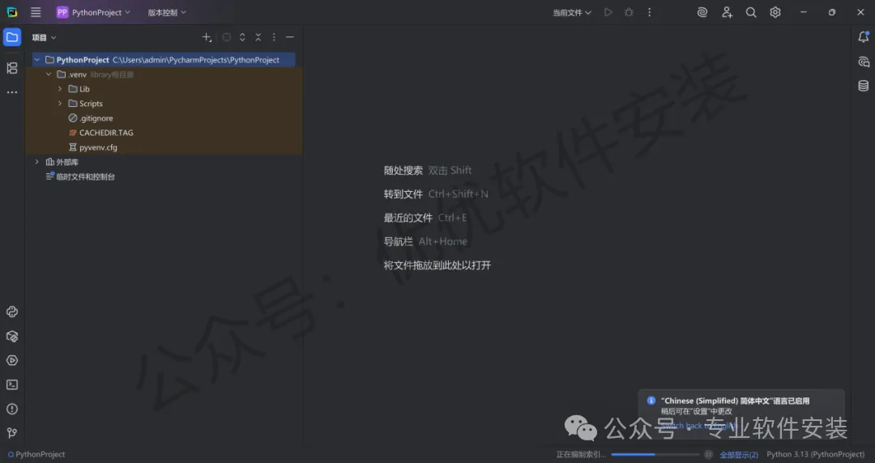875x463 pixels.
Task: Show more tool windows (ellipsis) in left sidebar
Action: [x=11, y=92]
